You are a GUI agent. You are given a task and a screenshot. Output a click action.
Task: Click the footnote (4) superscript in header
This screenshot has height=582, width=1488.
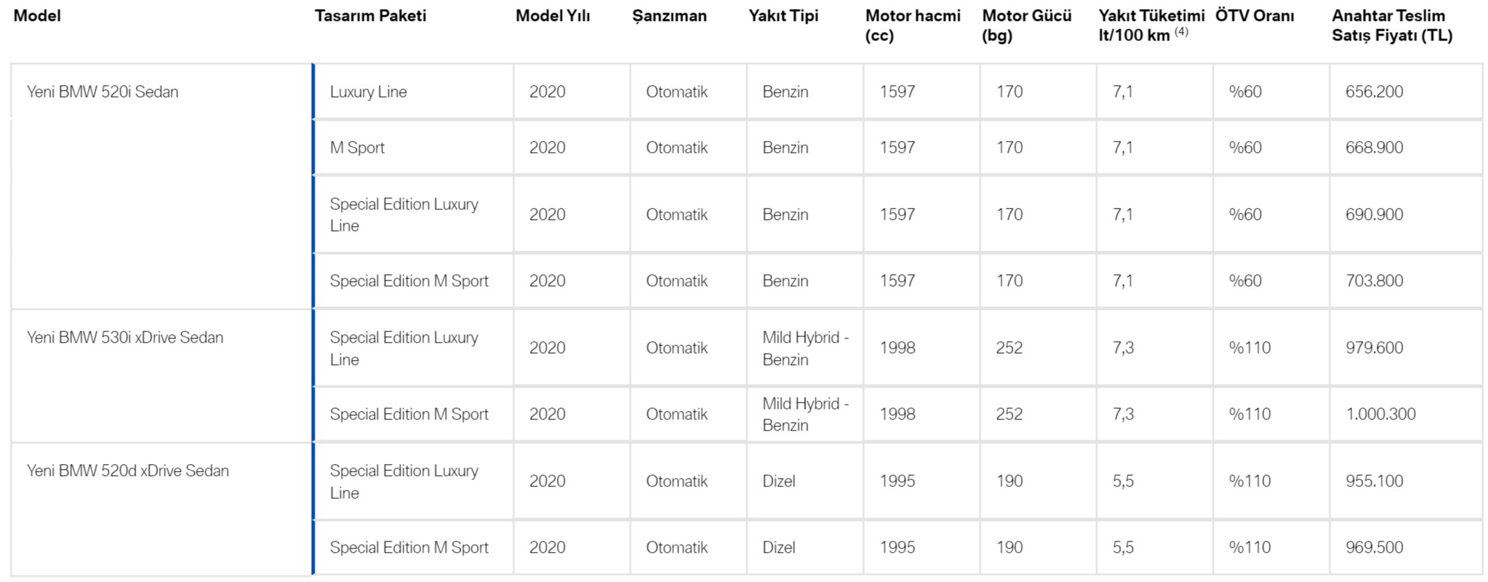coord(1181,31)
